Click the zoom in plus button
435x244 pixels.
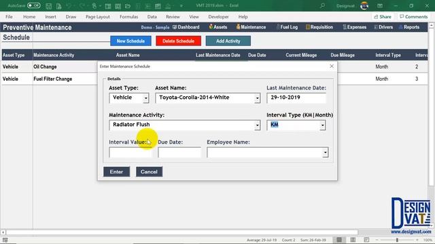417,240
